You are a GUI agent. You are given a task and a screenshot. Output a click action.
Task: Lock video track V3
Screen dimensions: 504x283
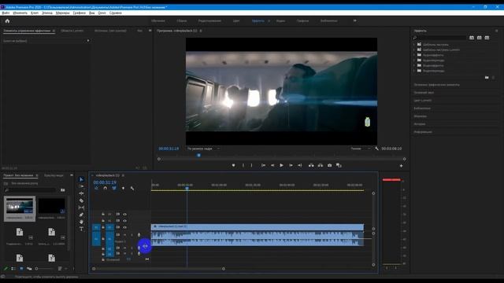coord(103,214)
